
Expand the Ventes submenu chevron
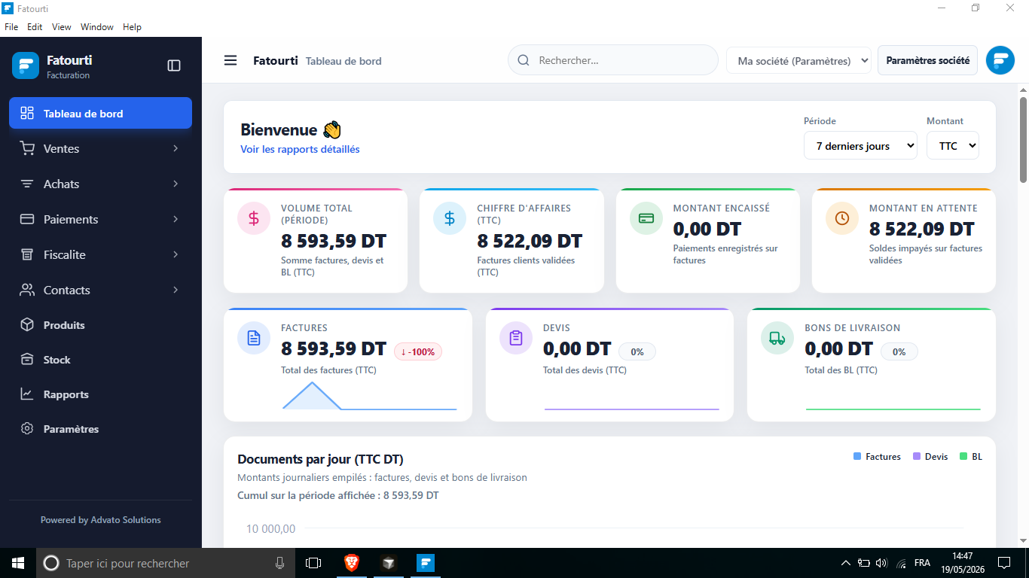click(176, 148)
